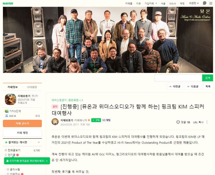This screenshot has height=175, width=215.
Task: Open the Naver apps grid icon
Action: (x=211, y=3)
